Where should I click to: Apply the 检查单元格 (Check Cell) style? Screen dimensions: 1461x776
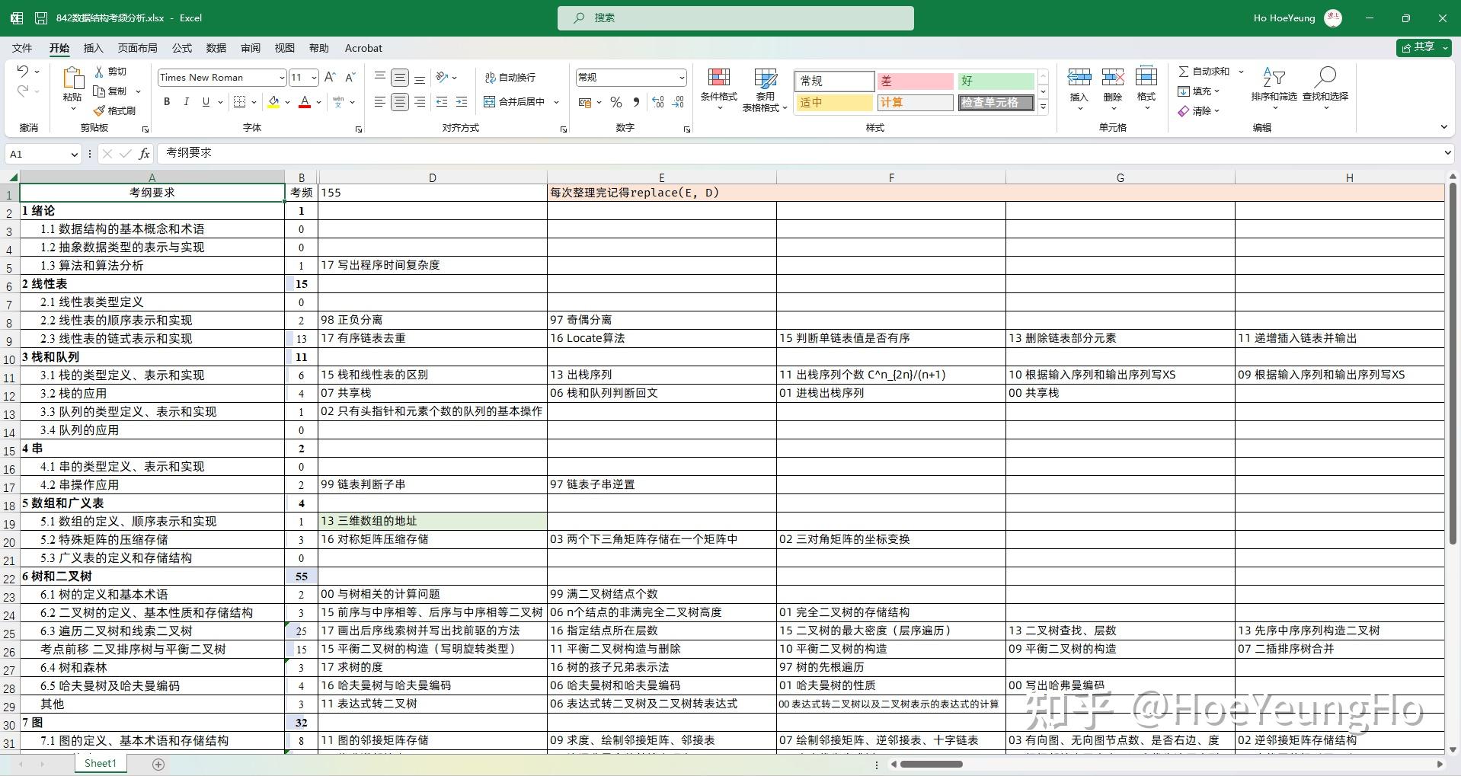tap(996, 102)
